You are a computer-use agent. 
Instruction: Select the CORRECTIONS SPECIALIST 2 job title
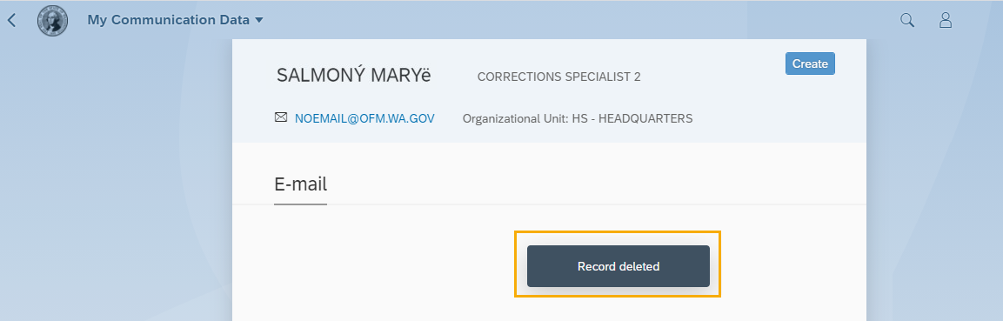[x=559, y=77]
